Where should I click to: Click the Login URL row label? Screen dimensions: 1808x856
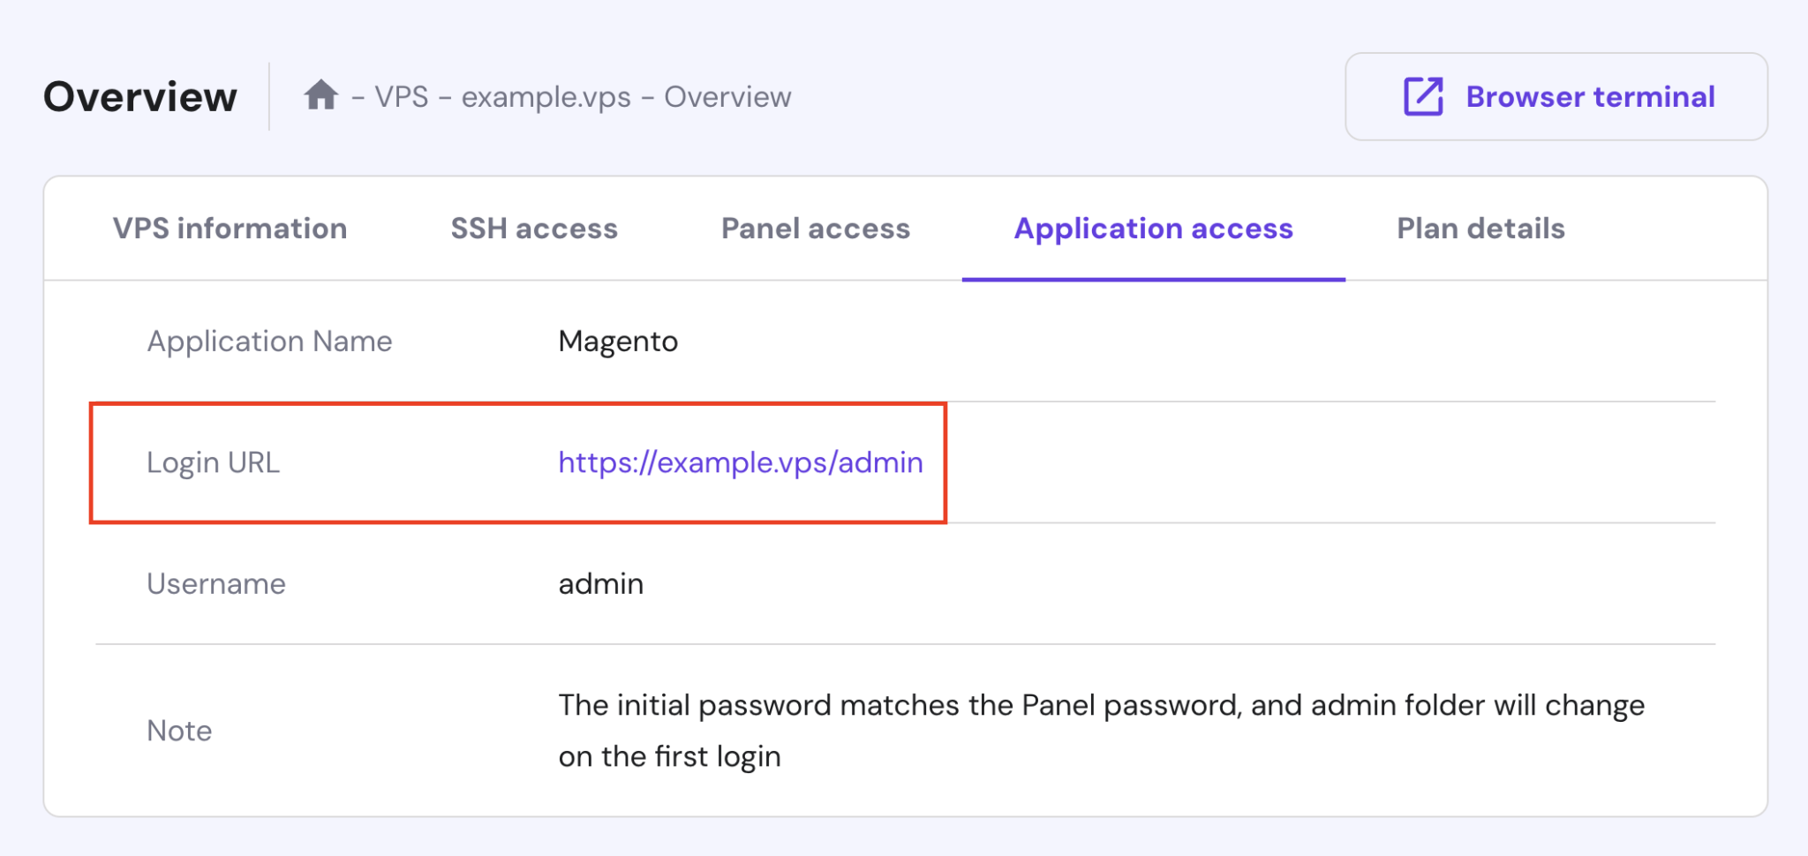[213, 462]
